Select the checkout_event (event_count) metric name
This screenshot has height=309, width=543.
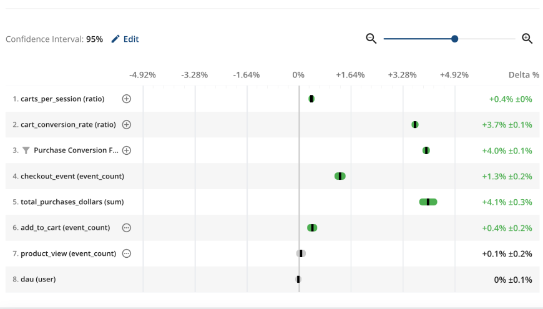pyautogui.click(x=72, y=177)
